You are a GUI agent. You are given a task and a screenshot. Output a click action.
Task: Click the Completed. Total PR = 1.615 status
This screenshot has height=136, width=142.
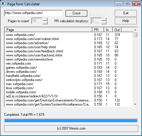(x=24, y=115)
